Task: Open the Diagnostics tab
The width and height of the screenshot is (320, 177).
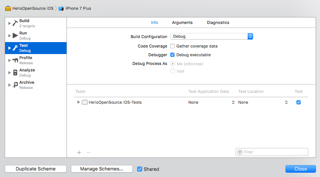Action: click(218, 22)
